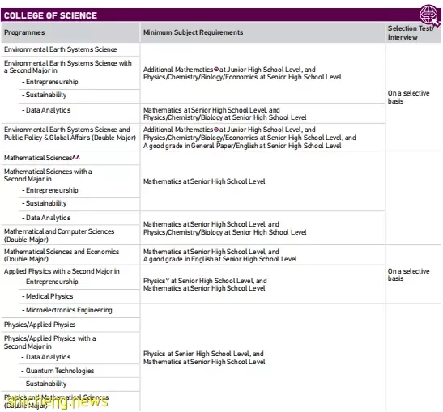Screen dimensions: 443x412
Task: Select Mathematical and Computer Sciences (Double Major)
Action: coord(59,236)
